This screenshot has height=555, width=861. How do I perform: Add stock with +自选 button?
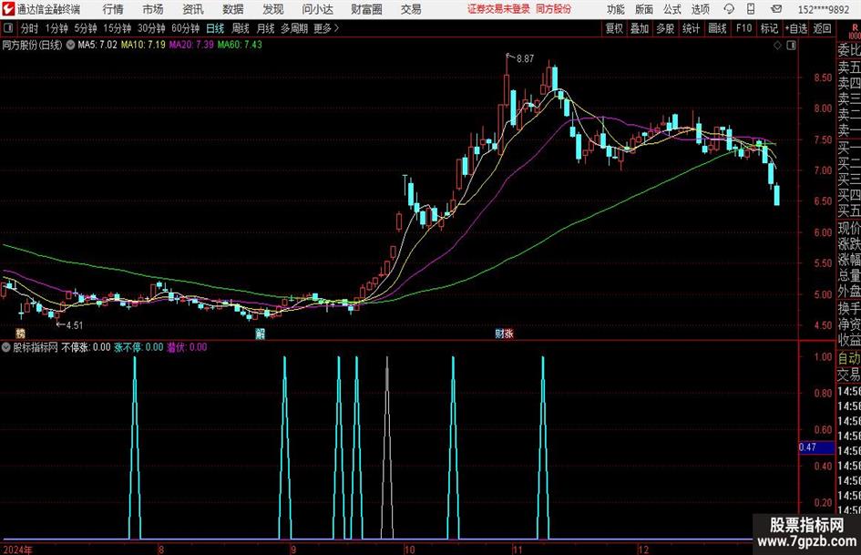coord(796,28)
